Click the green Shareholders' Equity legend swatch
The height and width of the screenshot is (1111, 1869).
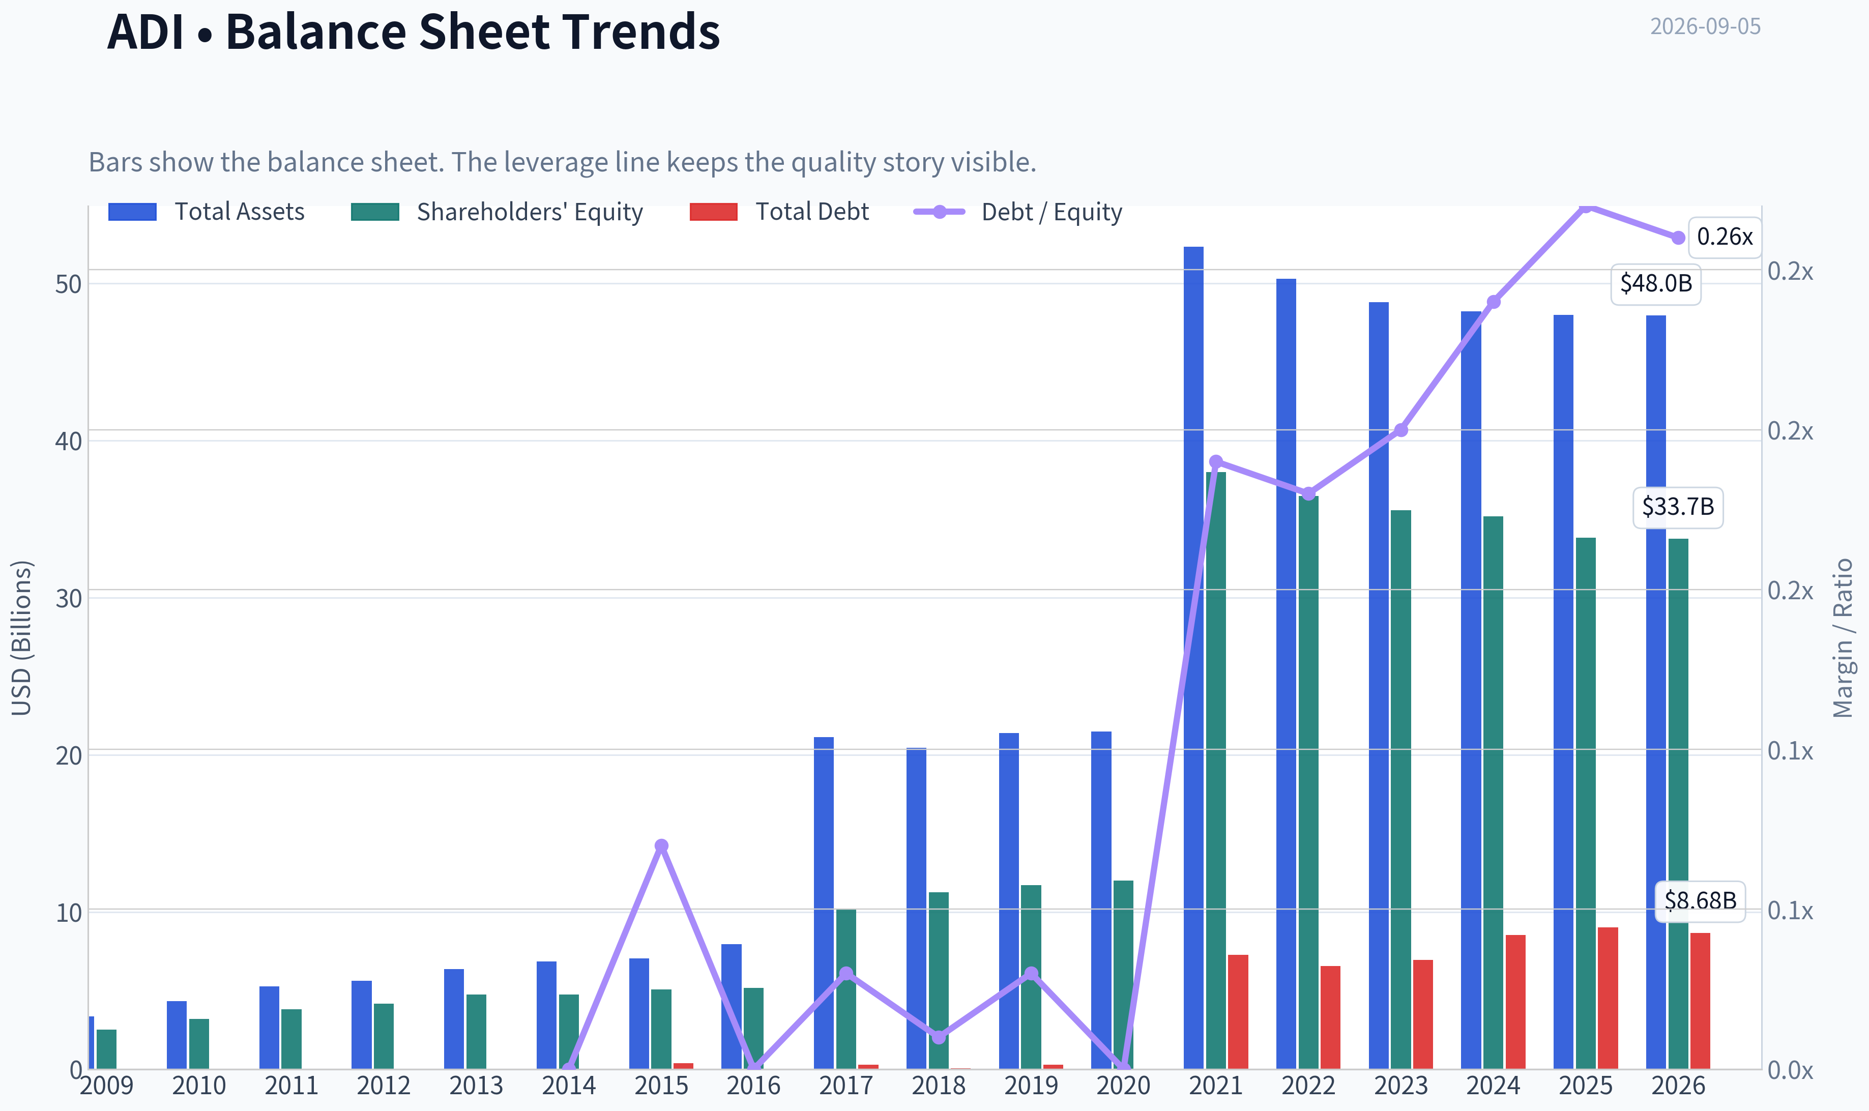click(x=375, y=212)
